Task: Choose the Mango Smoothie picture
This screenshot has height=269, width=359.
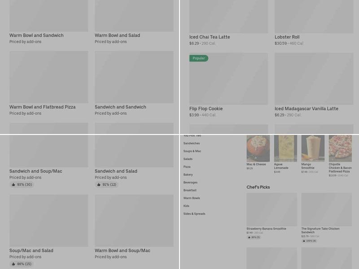Action: (313, 148)
